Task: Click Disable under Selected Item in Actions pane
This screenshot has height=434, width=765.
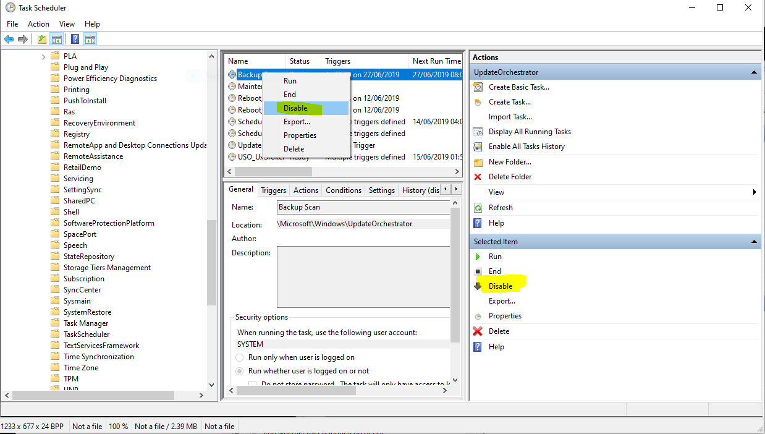Action: coord(501,286)
